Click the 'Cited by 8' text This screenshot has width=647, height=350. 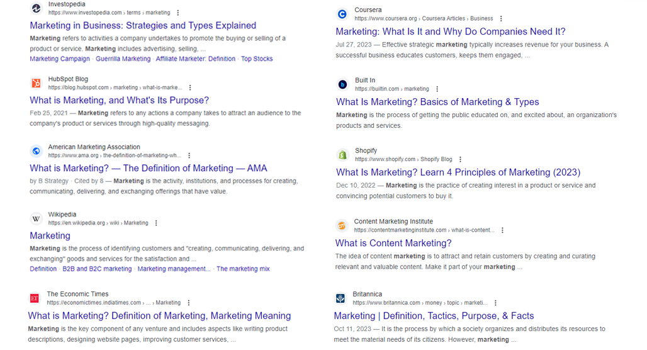tap(89, 181)
